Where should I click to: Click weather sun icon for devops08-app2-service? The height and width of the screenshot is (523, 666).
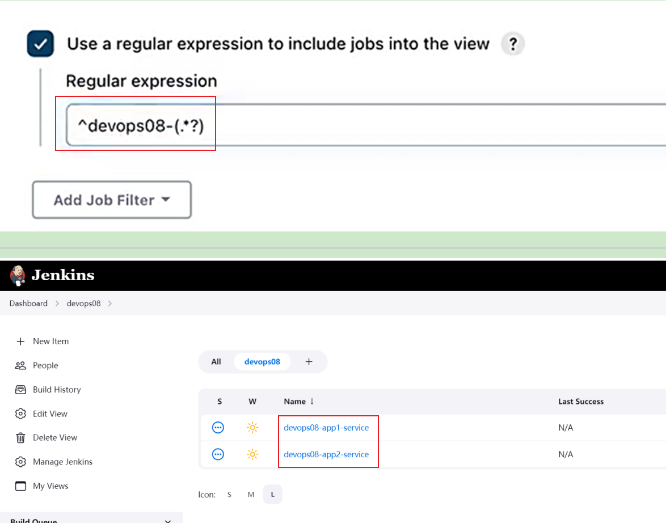(252, 454)
